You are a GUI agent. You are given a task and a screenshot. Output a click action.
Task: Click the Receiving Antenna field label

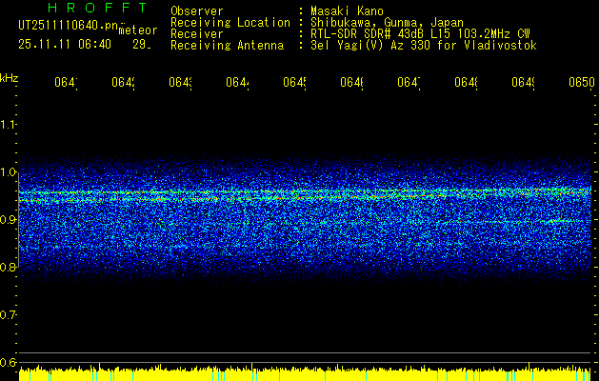pos(227,46)
